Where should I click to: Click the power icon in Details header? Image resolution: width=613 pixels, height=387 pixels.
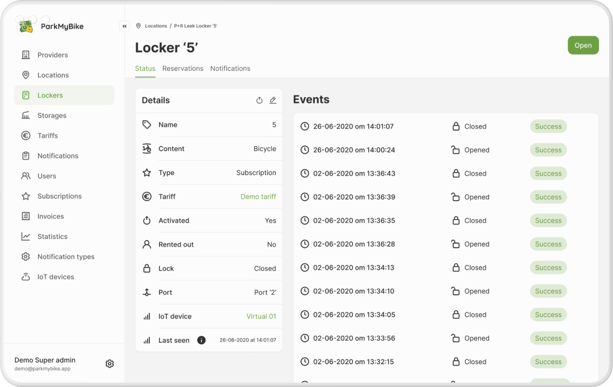point(259,100)
